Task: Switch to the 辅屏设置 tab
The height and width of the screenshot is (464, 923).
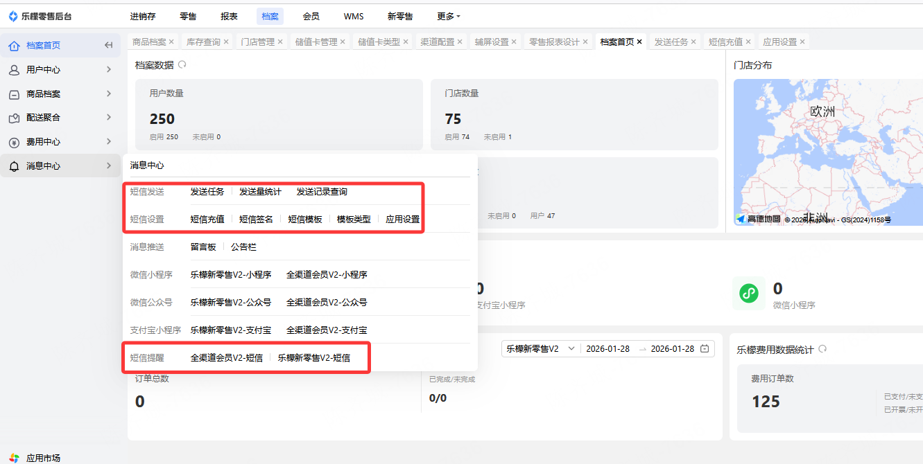Action: [492, 42]
